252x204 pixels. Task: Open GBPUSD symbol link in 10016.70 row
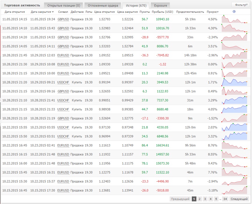[x=63, y=28]
